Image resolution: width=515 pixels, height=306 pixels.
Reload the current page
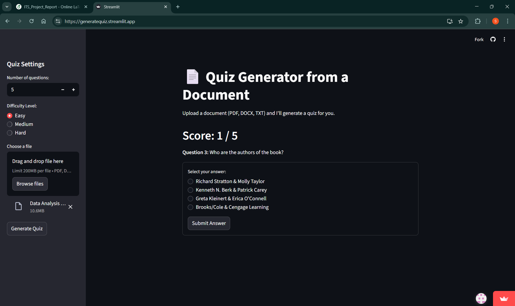(31, 21)
